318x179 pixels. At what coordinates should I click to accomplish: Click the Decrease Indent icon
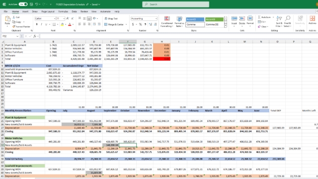point(94,24)
